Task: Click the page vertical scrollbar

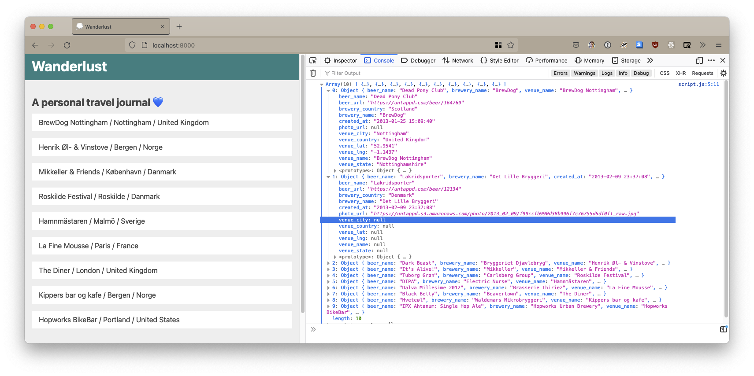Action: click(302, 185)
